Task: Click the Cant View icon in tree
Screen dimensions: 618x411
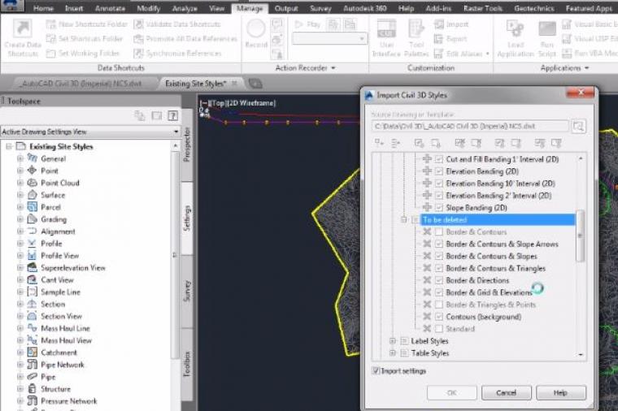Action: tap(32, 280)
